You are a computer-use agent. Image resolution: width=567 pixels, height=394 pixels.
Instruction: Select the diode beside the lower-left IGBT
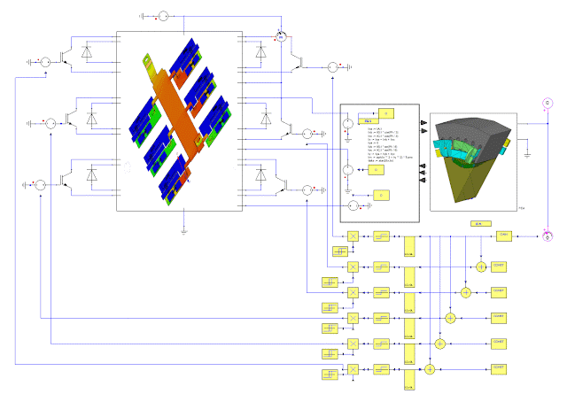(91, 175)
